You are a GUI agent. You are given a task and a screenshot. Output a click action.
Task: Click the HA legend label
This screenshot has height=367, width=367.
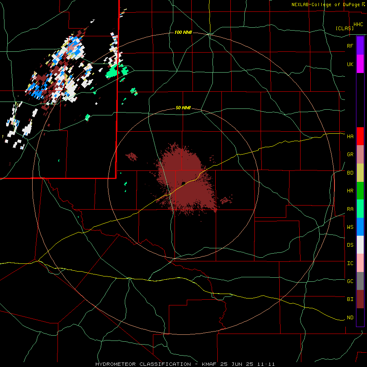click(350, 137)
